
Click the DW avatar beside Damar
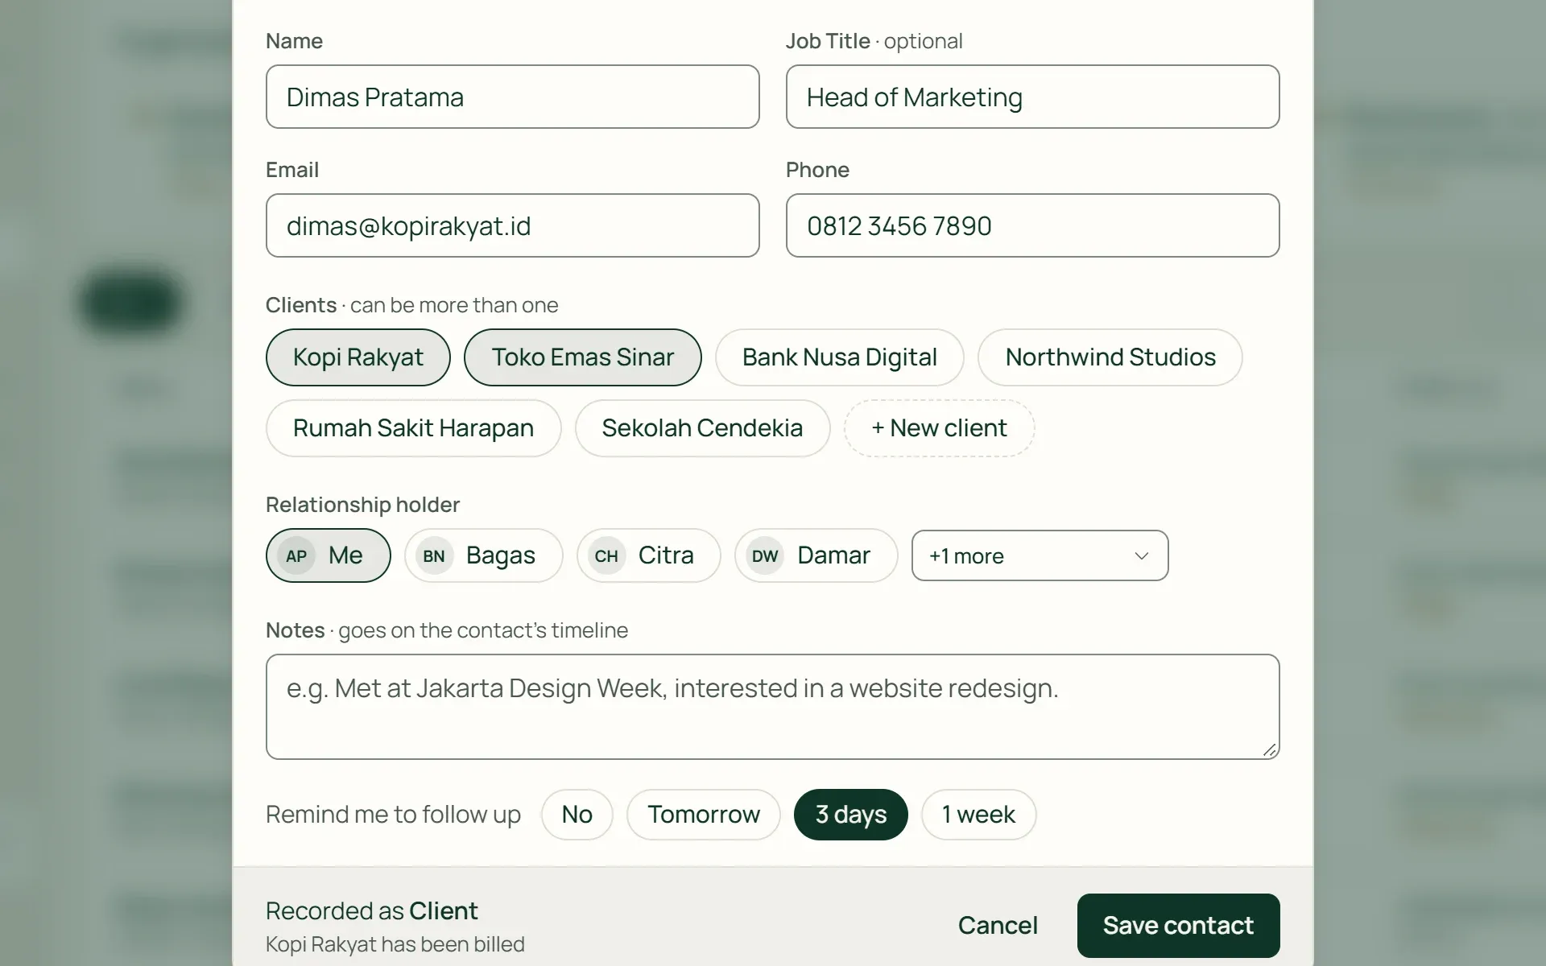[765, 555]
